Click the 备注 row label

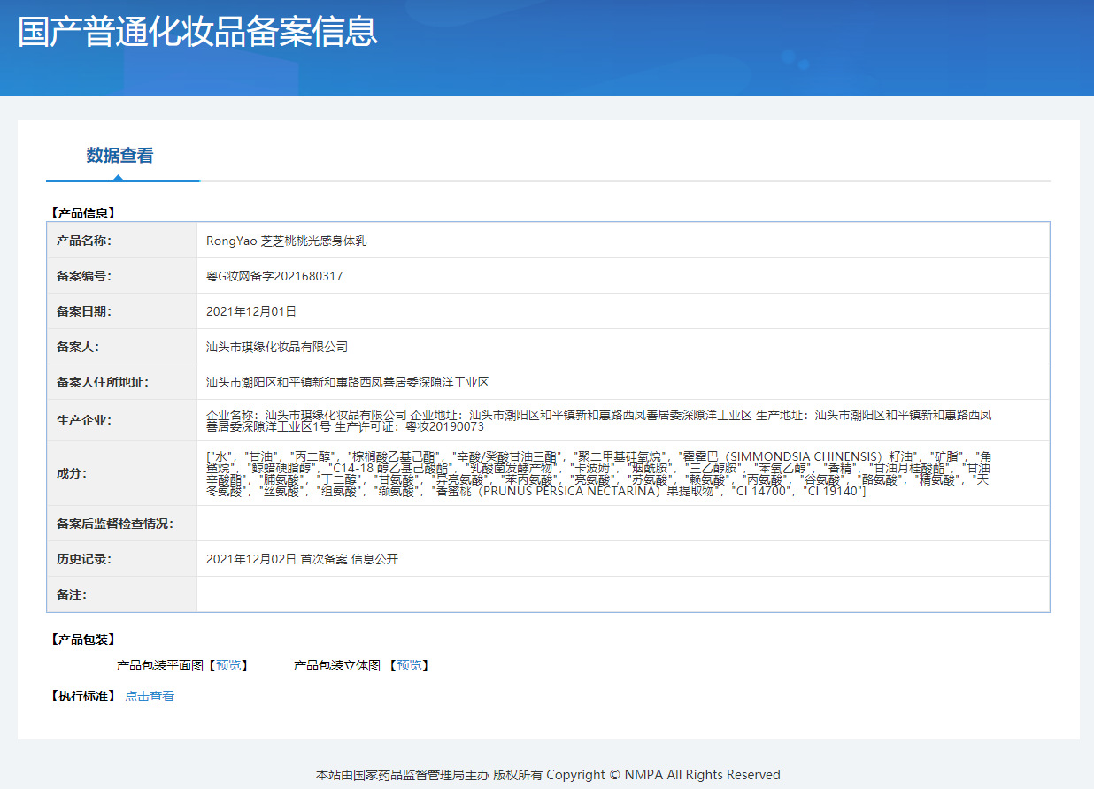click(72, 594)
